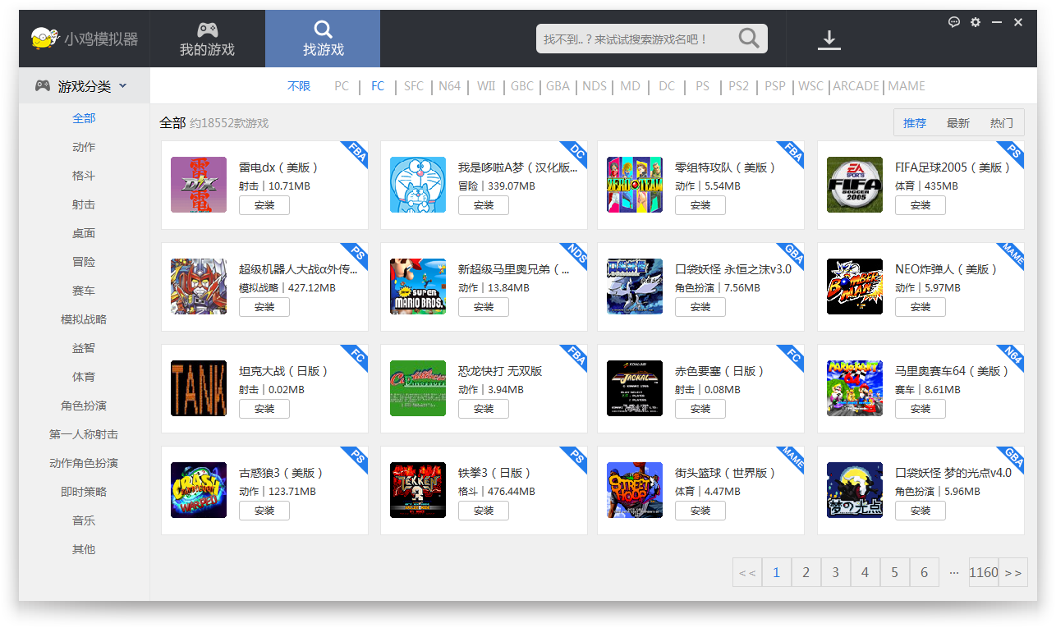Install 口袋妖怪 梦的光点v4.0

921,511
